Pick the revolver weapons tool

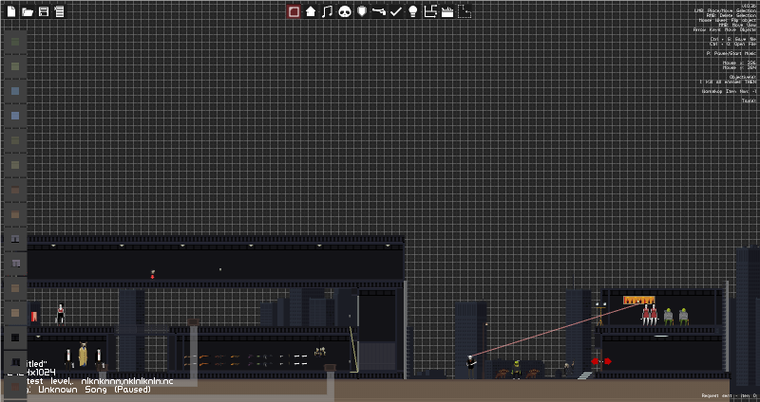pos(378,11)
